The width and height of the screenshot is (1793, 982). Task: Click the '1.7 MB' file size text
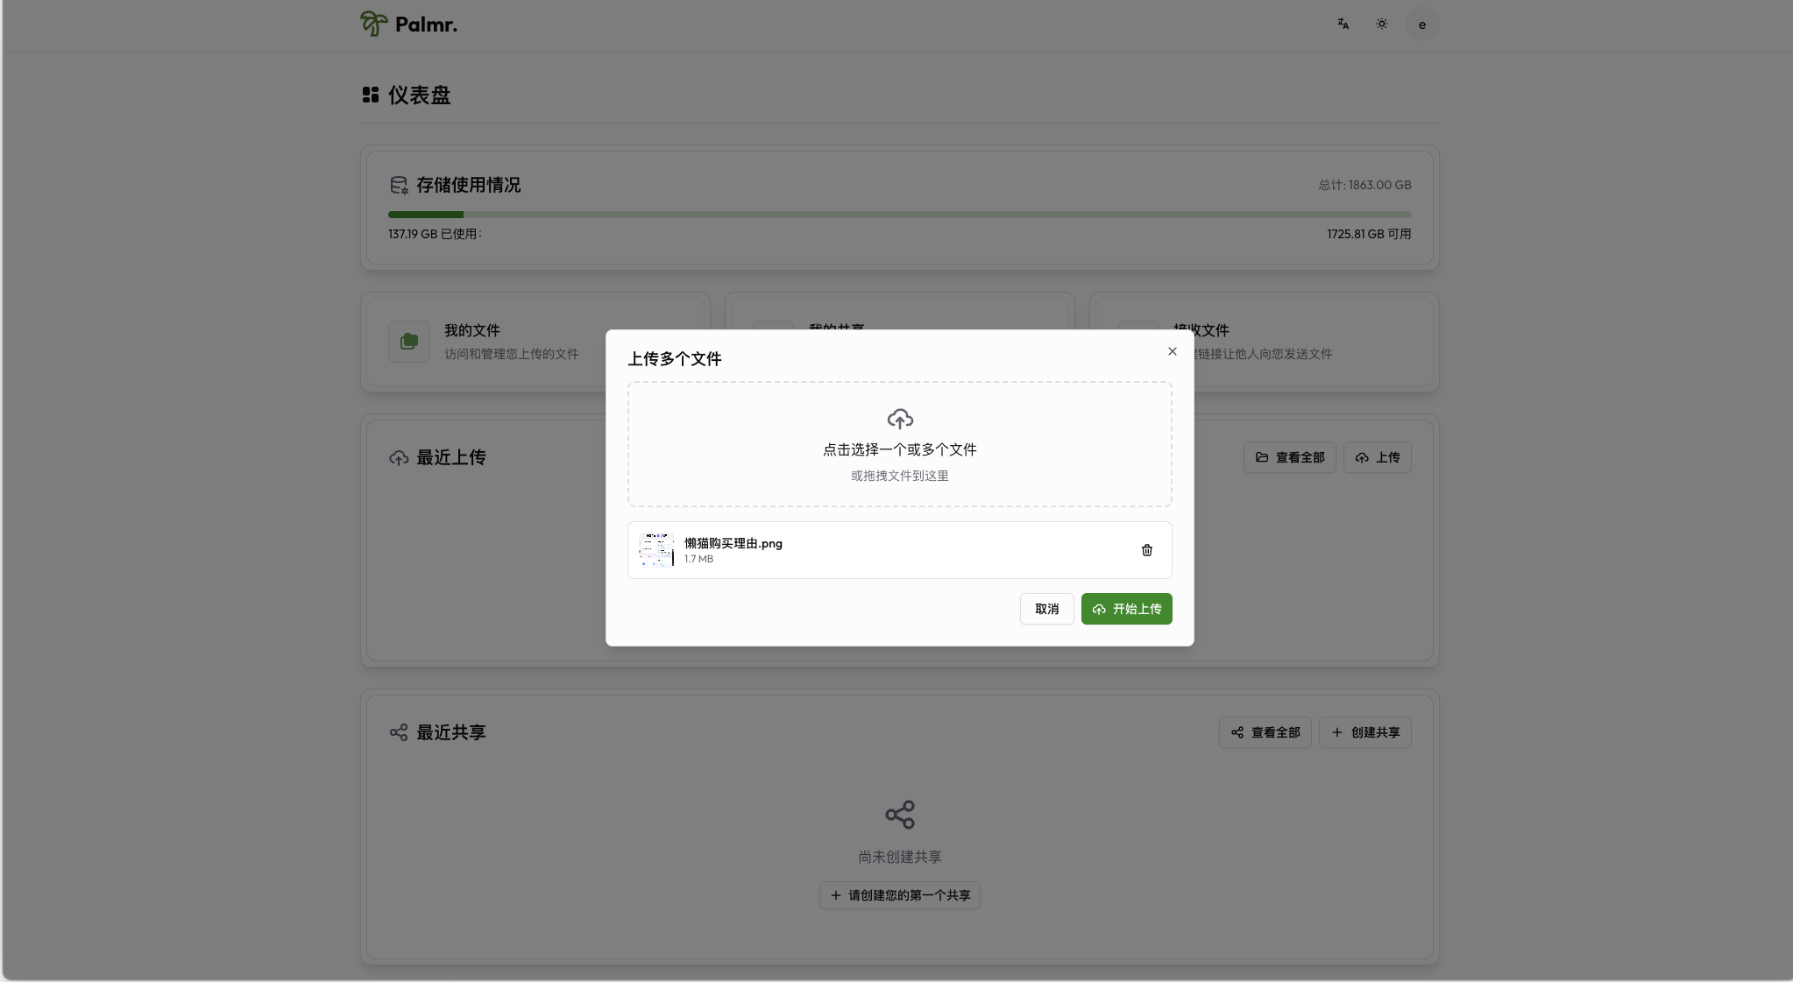coord(698,559)
